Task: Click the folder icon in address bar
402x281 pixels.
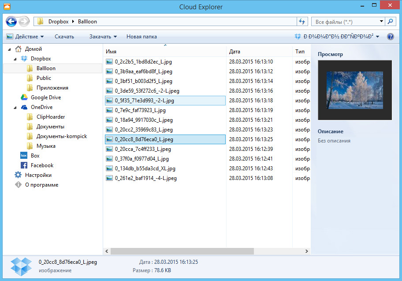Action: [40, 22]
